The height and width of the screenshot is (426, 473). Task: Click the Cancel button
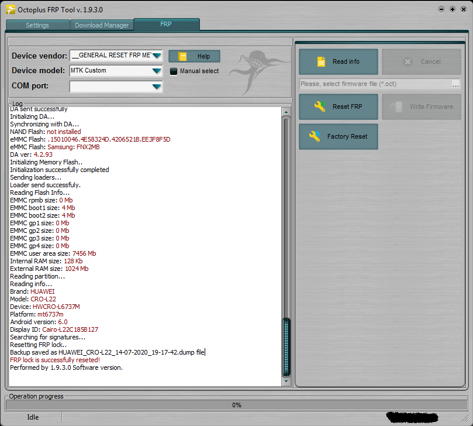422,61
